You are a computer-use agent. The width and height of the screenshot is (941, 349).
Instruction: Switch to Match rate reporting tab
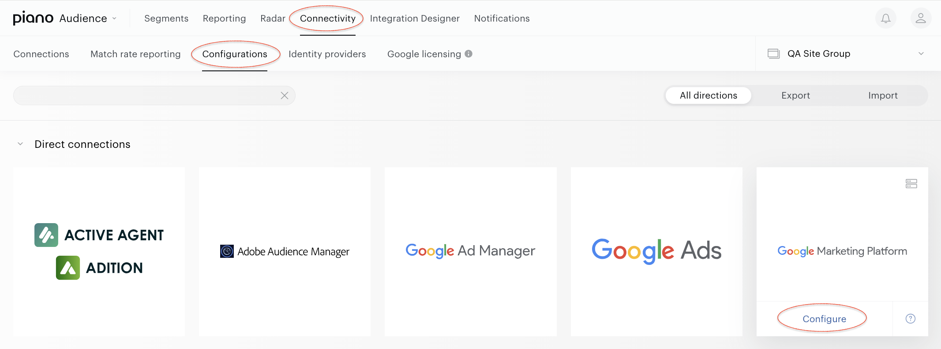tap(135, 54)
